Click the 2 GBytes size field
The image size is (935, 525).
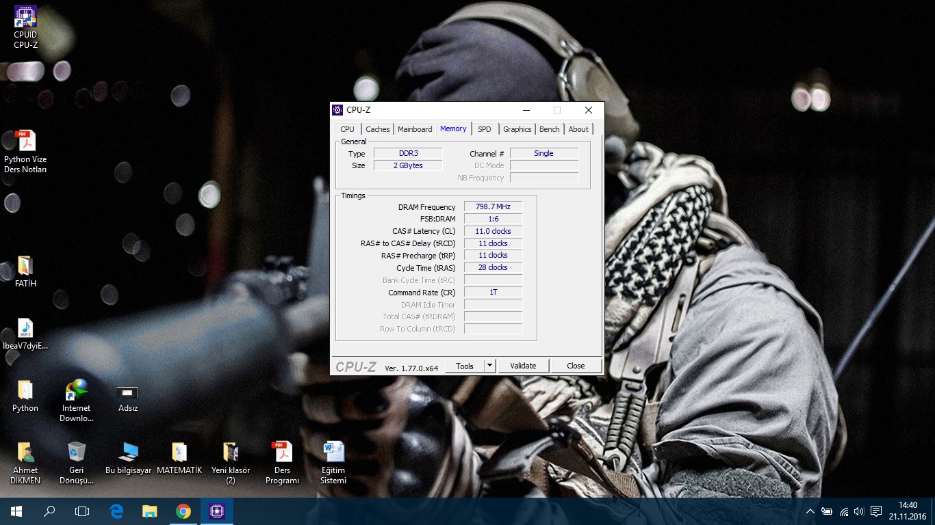(408, 165)
